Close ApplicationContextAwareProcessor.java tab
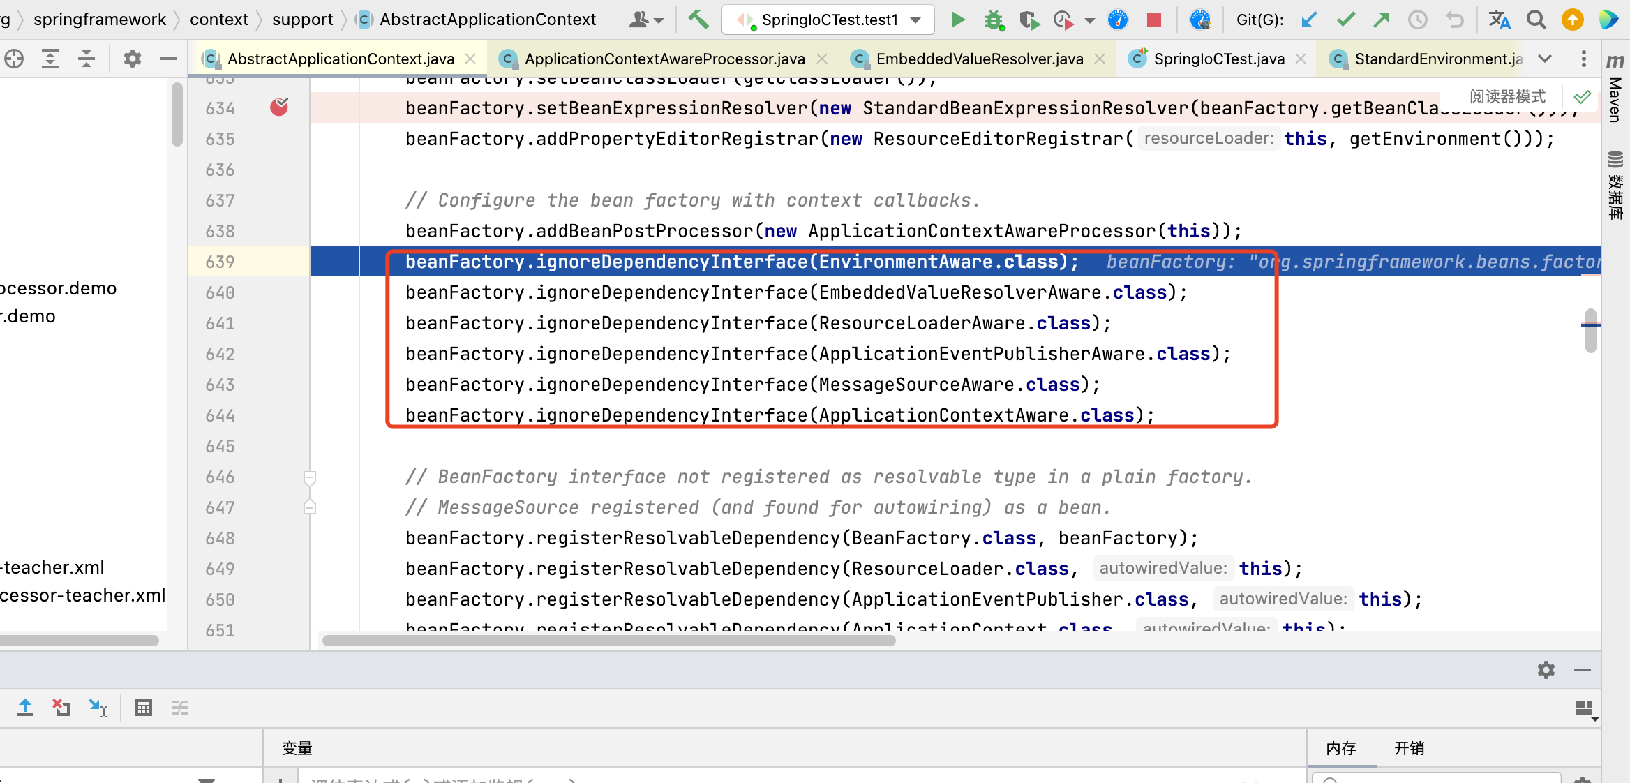The image size is (1630, 783). coord(822,59)
